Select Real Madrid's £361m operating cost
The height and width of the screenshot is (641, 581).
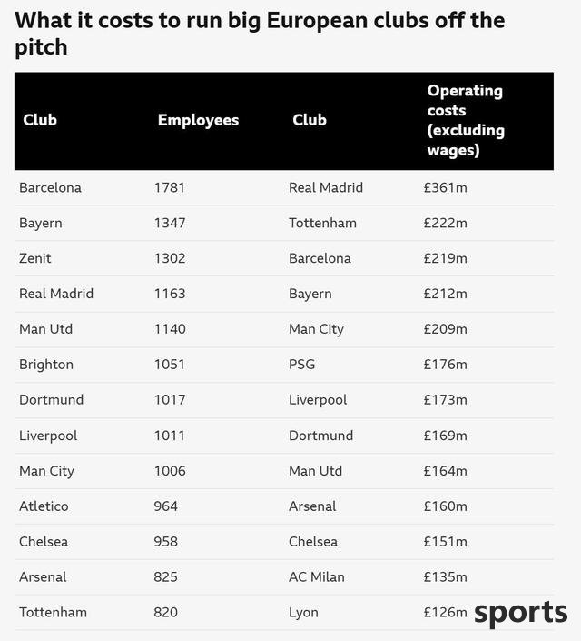446,187
